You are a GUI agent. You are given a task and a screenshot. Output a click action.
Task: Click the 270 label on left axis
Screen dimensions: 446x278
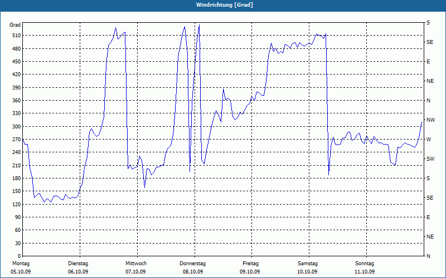16,140
